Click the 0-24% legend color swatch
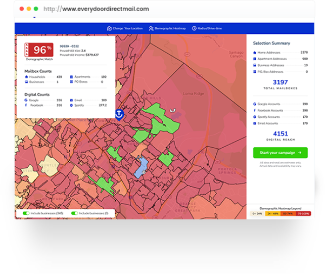The height and width of the screenshot is (274, 325). [x=257, y=214]
